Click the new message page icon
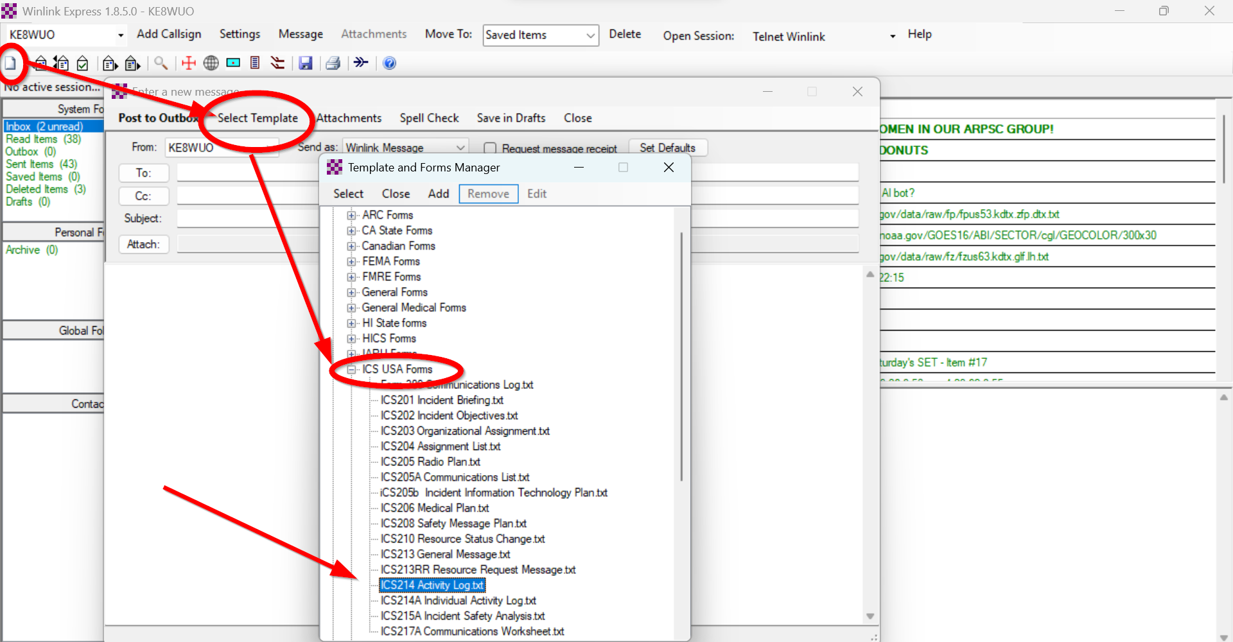The width and height of the screenshot is (1233, 642). click(11, 63)
